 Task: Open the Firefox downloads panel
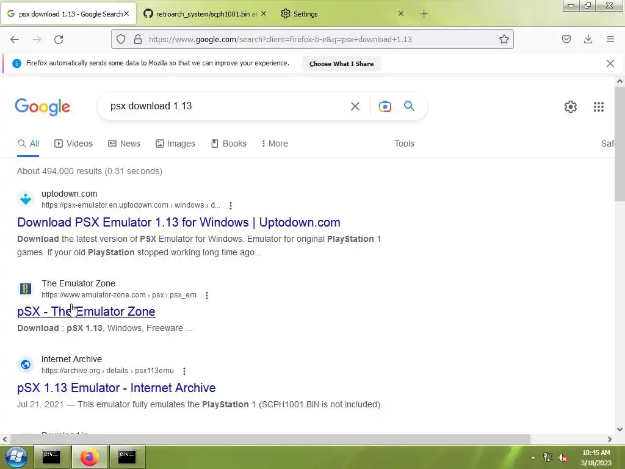[588, 39]
